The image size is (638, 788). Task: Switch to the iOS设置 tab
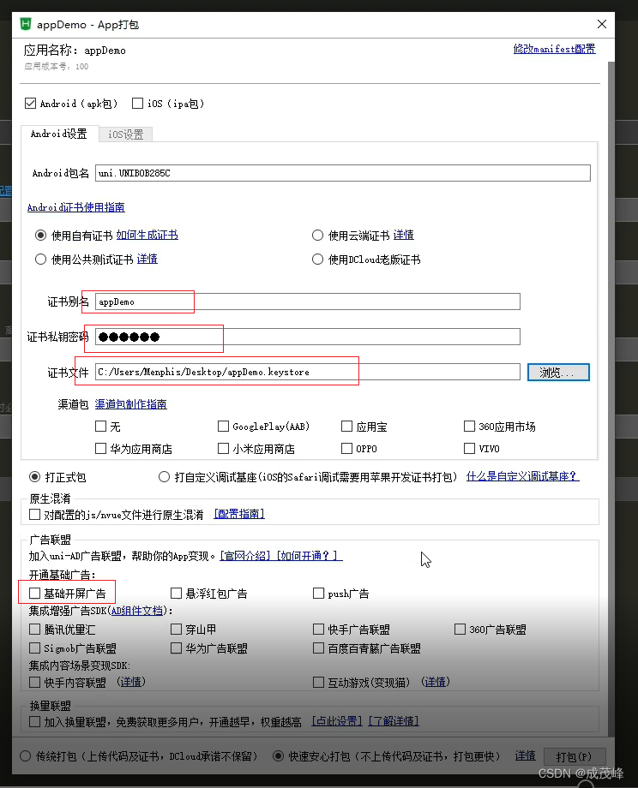coord(126,134)
